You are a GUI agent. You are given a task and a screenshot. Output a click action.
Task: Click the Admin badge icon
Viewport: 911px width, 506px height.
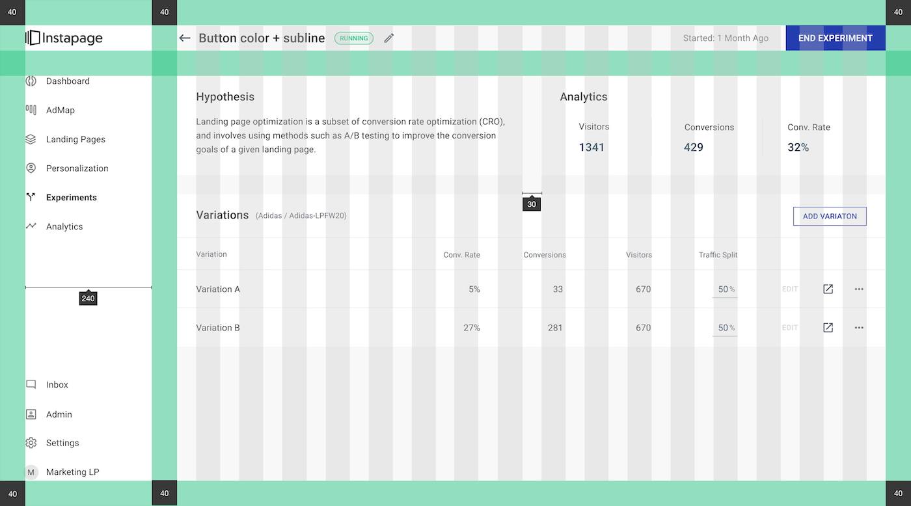(31, 414)
